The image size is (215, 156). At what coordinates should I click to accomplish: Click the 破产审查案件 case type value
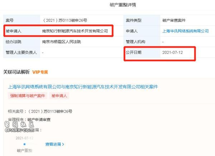pyautogui.click(x=174, y=20)
